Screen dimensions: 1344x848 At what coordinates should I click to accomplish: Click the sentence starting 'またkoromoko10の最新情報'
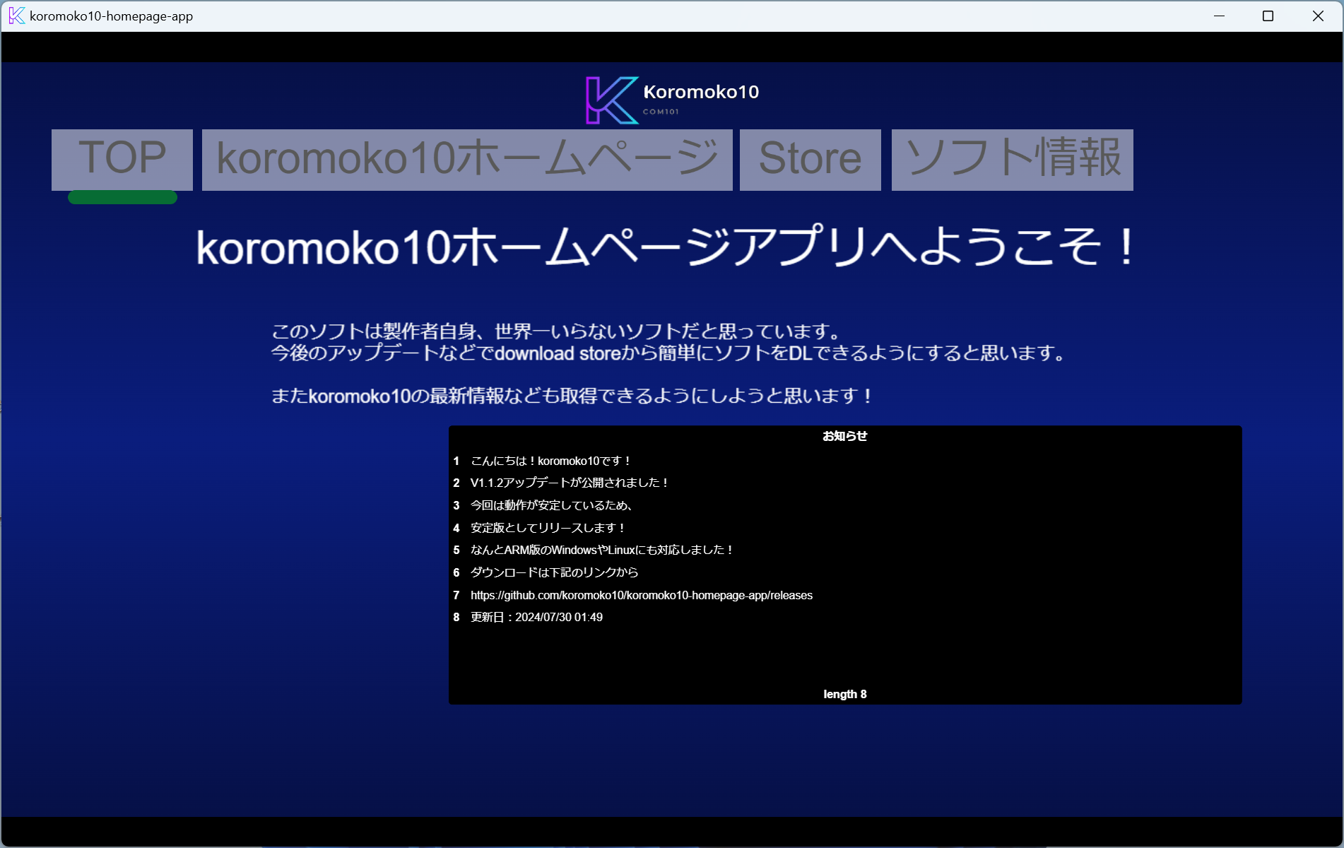572,396
